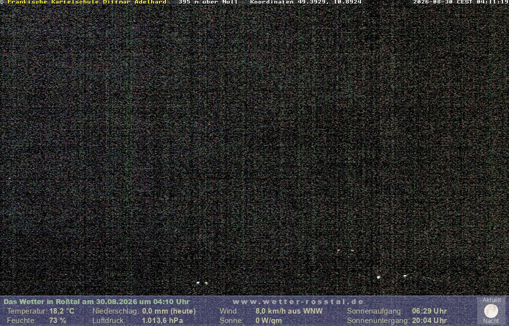Open the www.wetter-rosstal.de website link
The height and width of the screenshot is (326, 509).
[298, 302]
